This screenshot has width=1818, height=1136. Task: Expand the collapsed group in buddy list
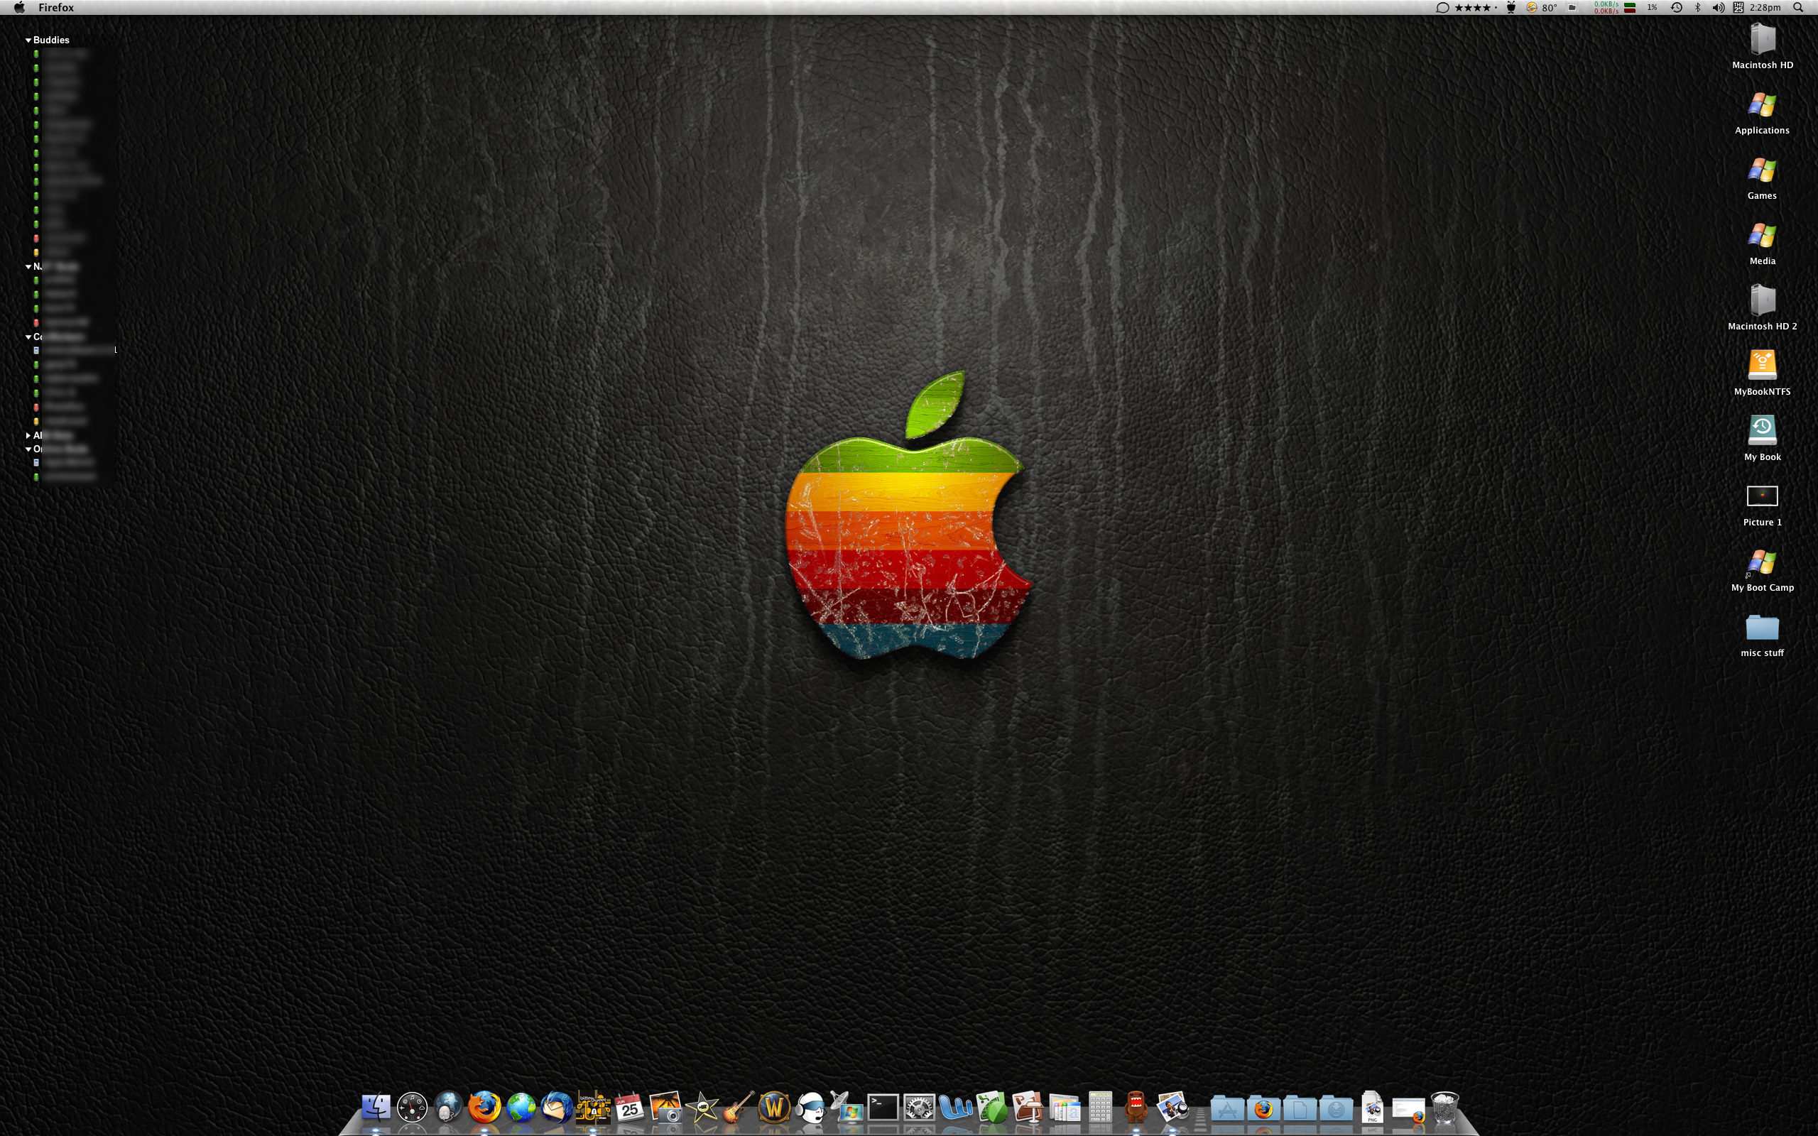coord(28,435)
